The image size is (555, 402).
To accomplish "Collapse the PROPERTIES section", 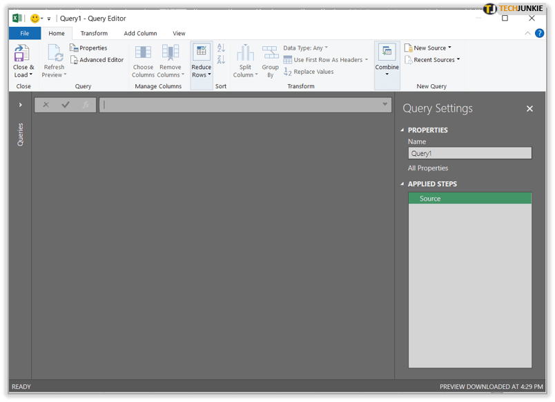I will pos(403,130).
